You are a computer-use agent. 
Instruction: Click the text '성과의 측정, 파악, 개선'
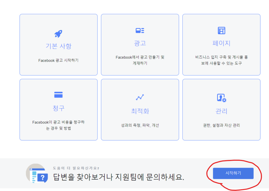pyautogui.click(x=140, y=125)
